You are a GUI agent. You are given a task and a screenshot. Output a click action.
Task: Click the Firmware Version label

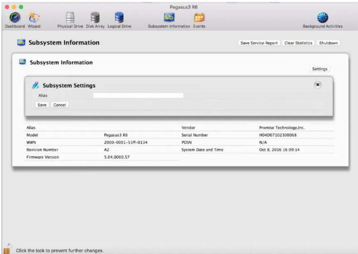[43, 157]
